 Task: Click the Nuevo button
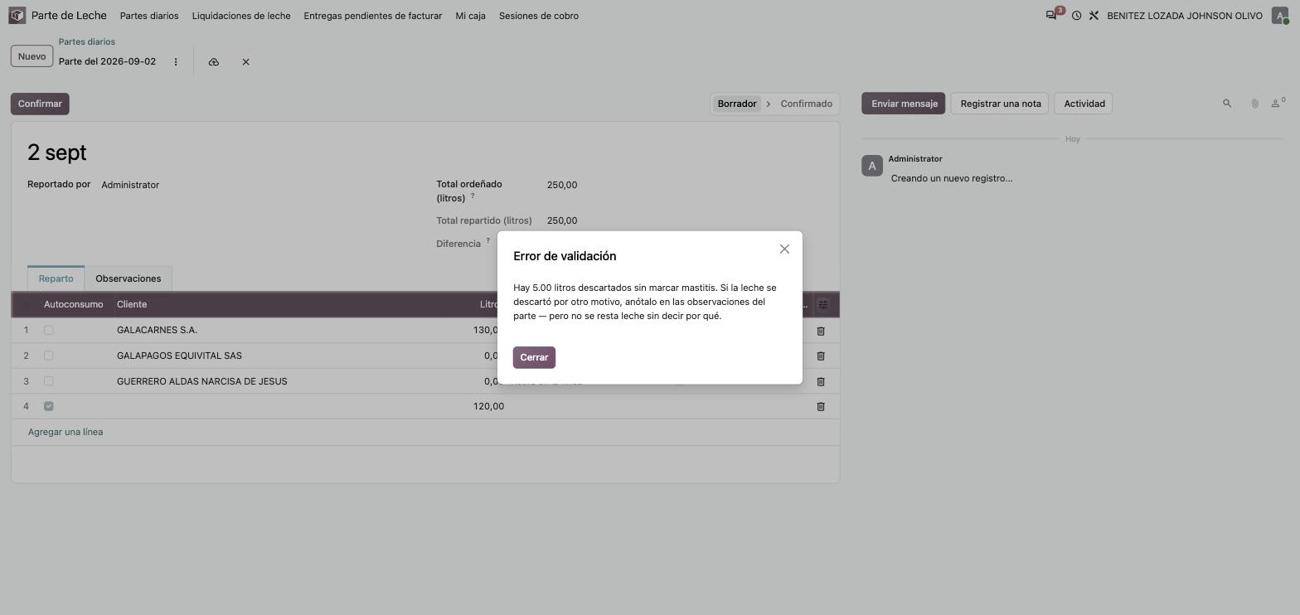click(x=32, y=56)
